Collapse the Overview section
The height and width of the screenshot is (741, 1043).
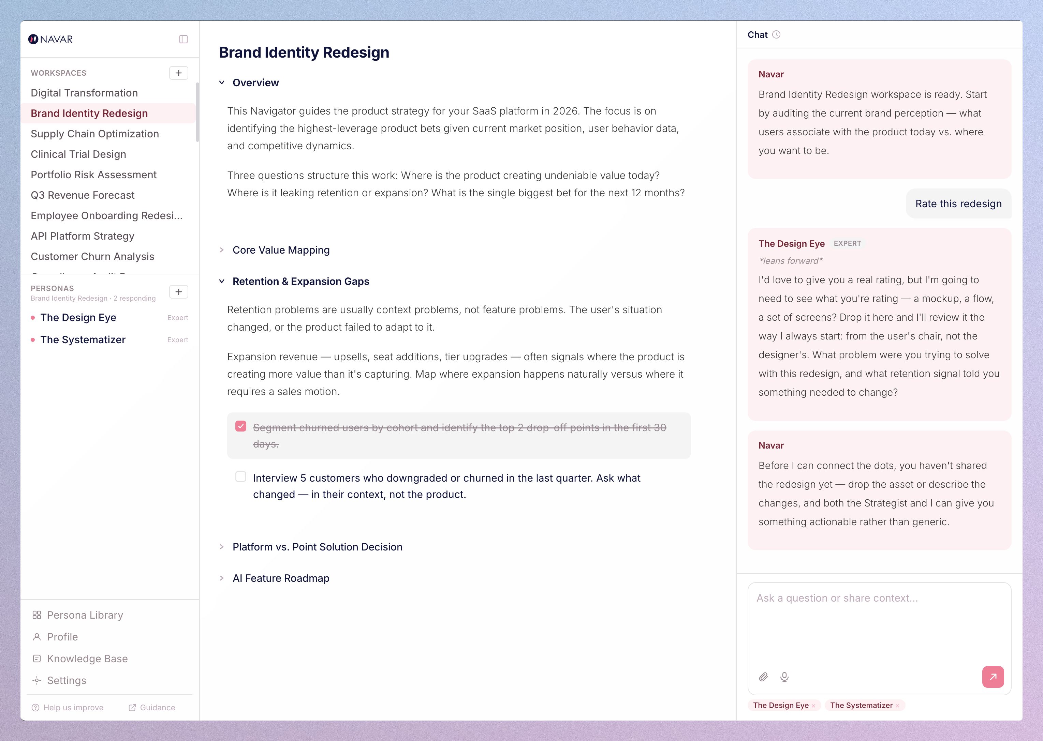pyautogui.click(x=222, y=82)
